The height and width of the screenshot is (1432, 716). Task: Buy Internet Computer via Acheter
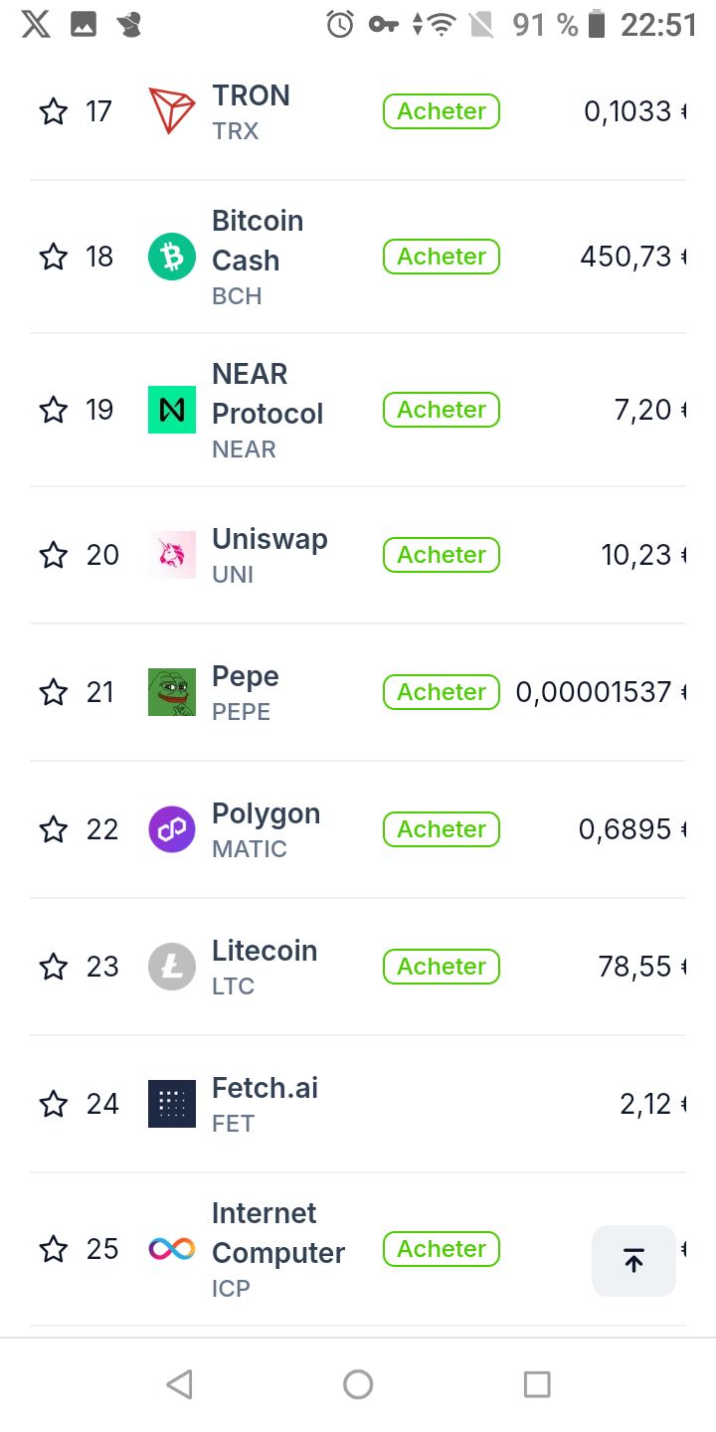442,1249
